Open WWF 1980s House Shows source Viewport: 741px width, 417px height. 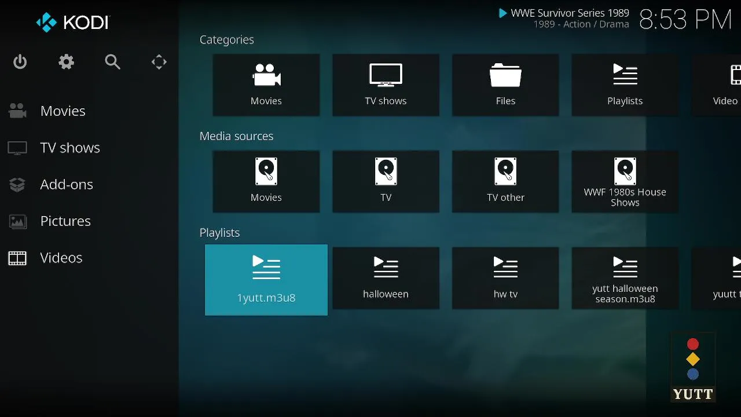(x=625, y=182)
